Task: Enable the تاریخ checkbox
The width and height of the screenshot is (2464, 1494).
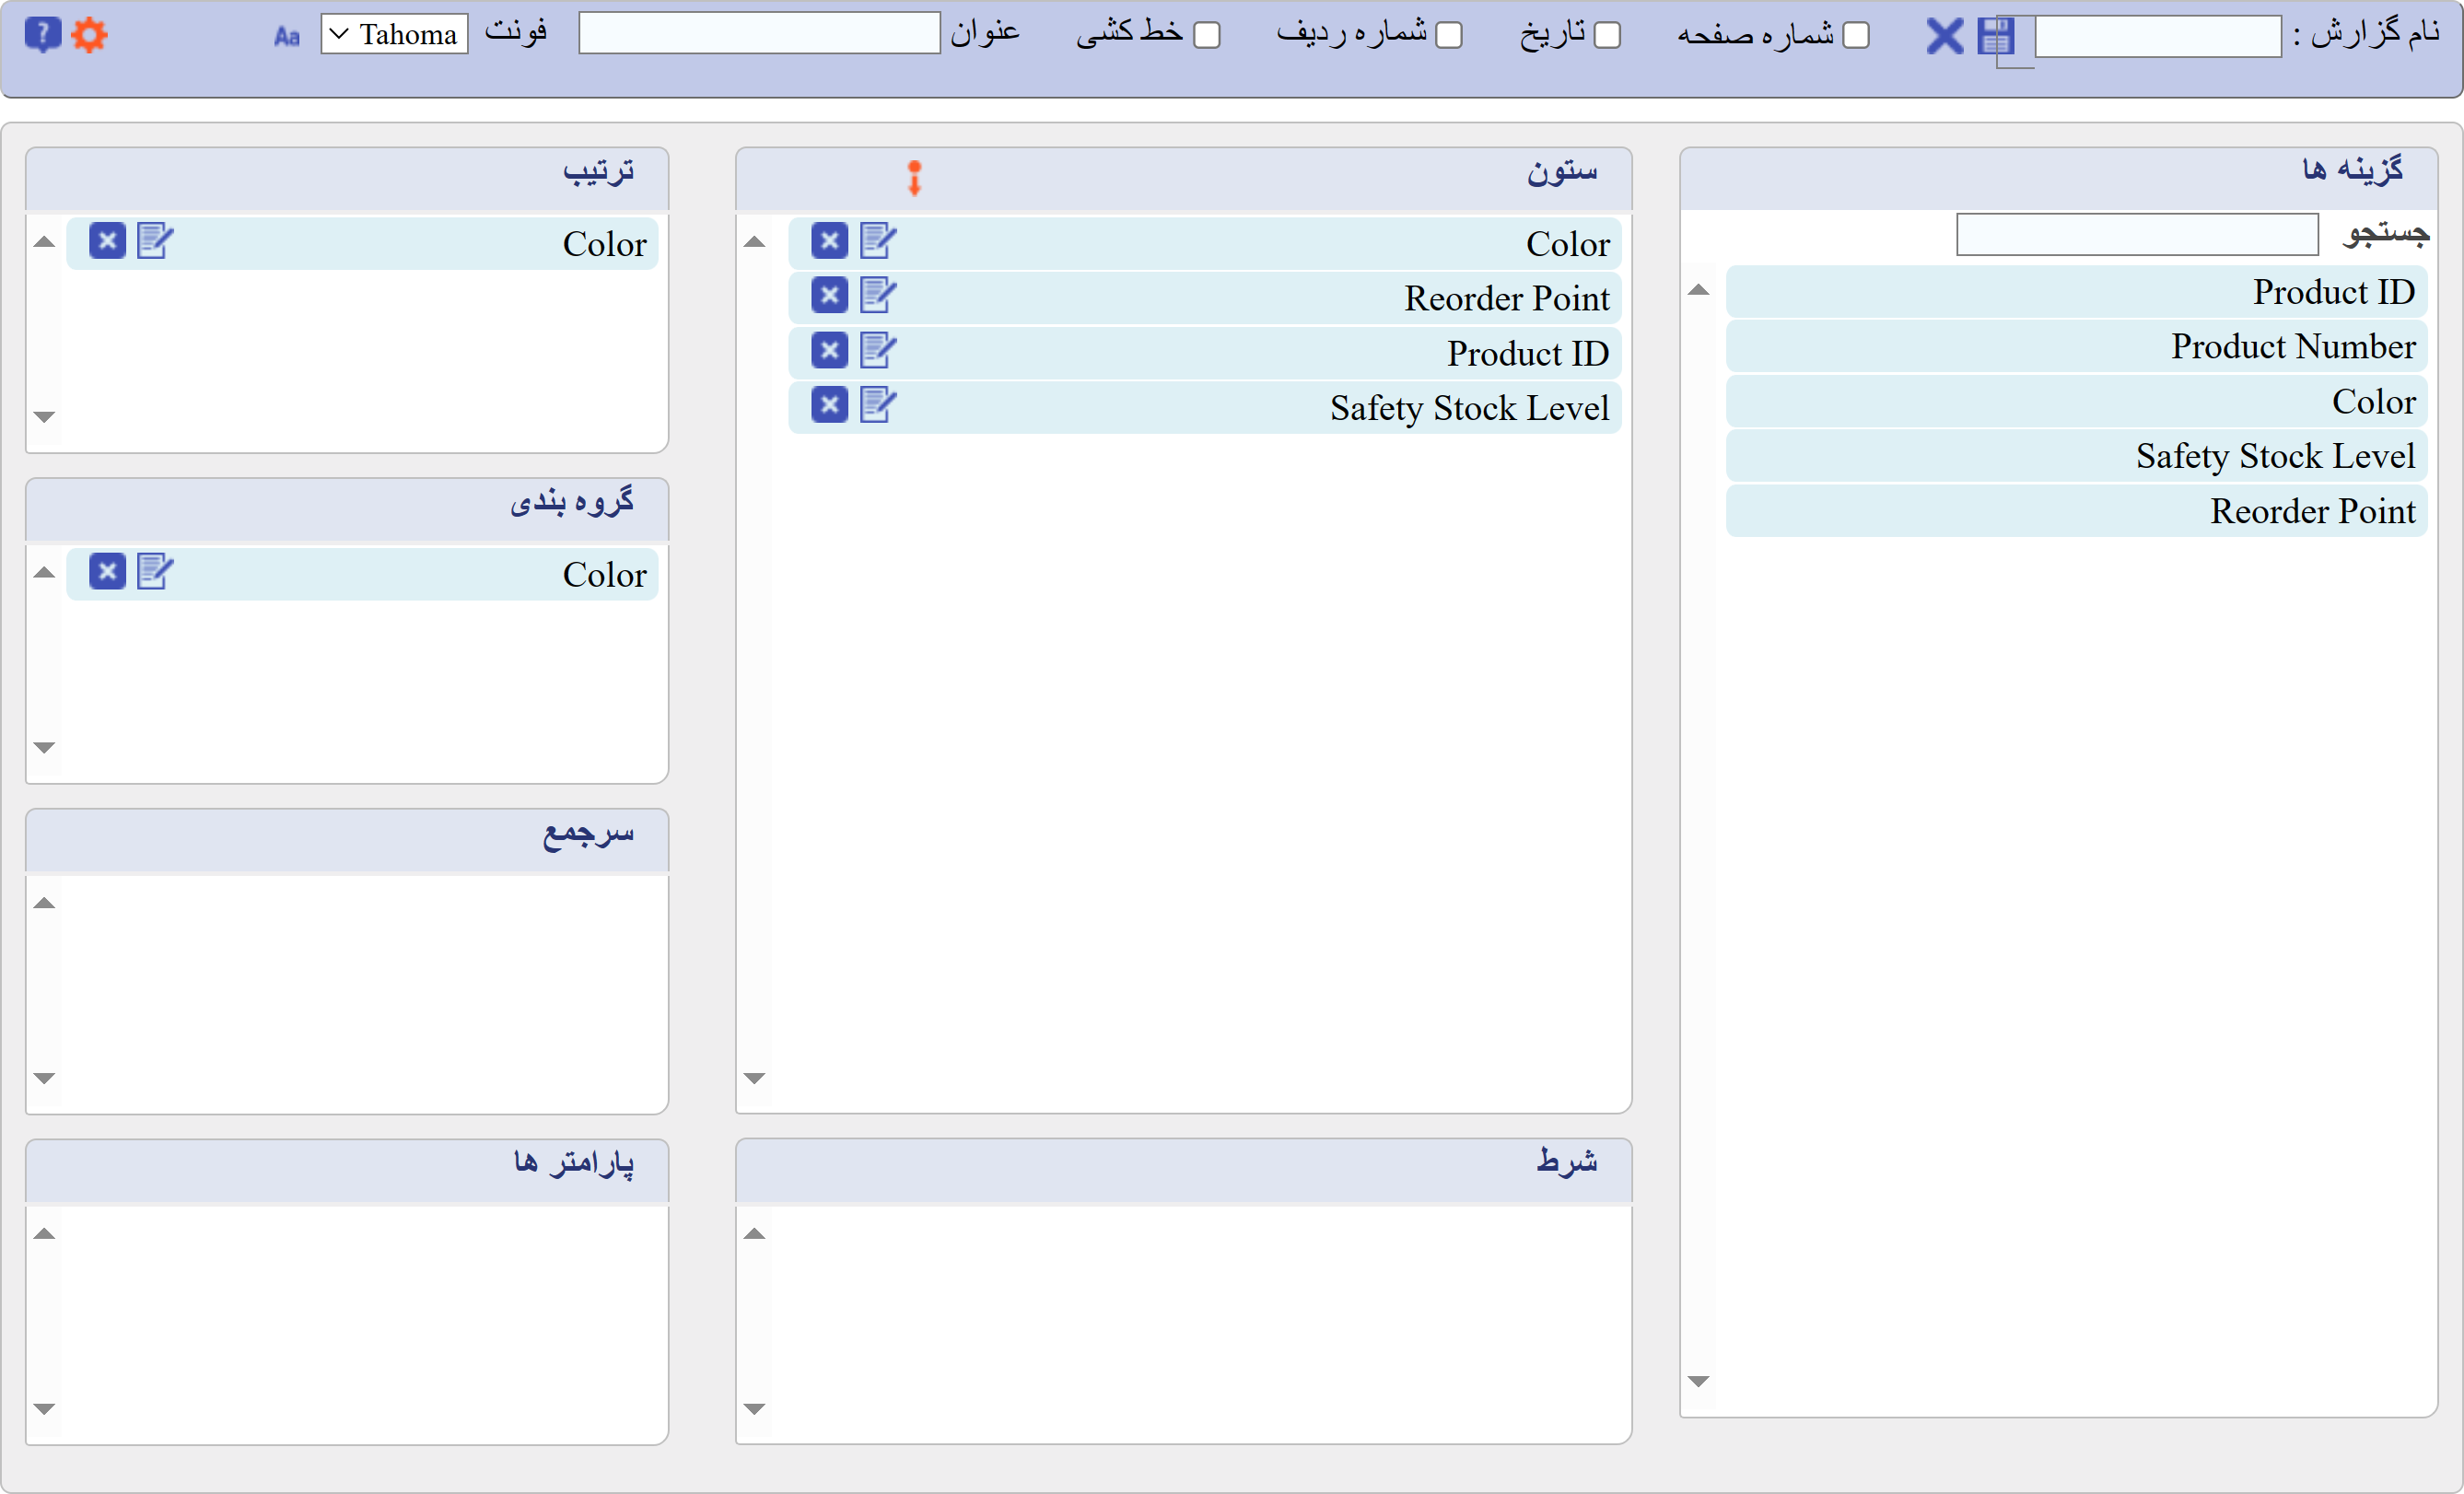Action: coord(1608,35)
